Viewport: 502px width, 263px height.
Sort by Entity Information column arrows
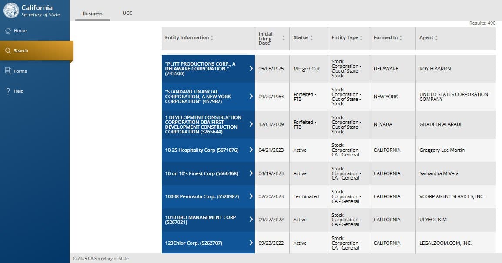212,38
